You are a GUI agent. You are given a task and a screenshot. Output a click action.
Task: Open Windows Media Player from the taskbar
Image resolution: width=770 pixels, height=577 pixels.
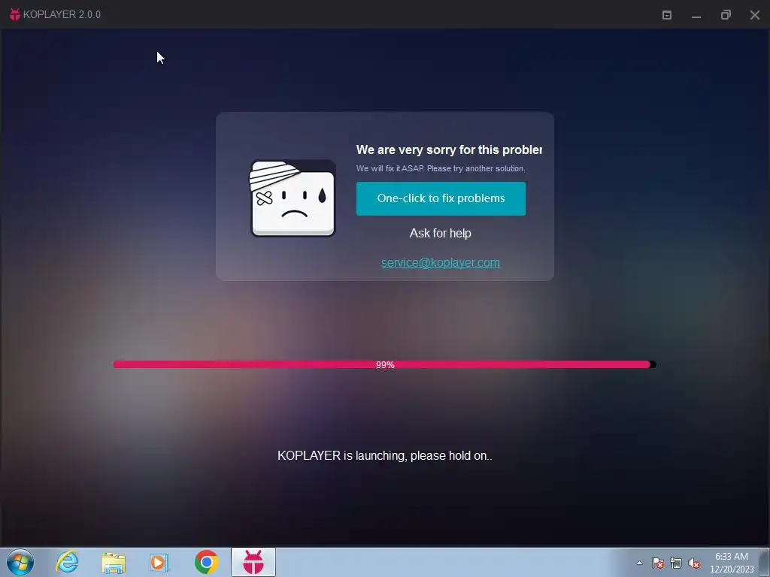(x=159, y=562)
